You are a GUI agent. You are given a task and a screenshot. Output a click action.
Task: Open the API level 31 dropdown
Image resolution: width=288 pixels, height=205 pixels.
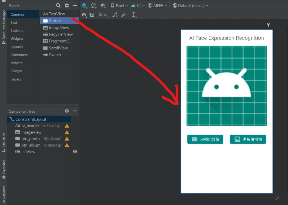point(138,6)
